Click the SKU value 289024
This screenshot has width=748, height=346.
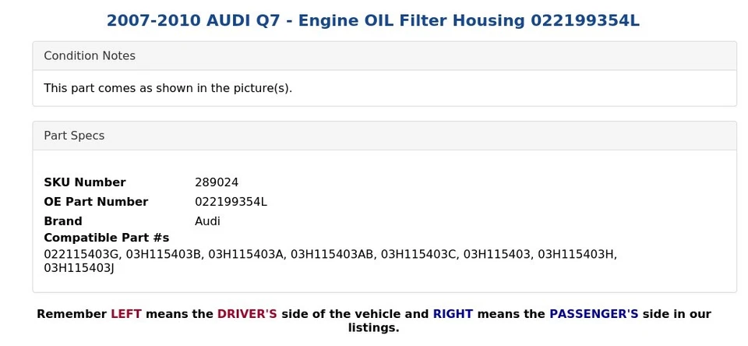point(217,182)
